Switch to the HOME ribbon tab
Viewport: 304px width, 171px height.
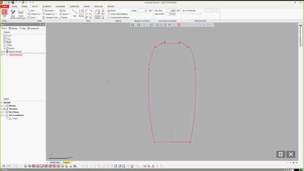click(15, 6)
